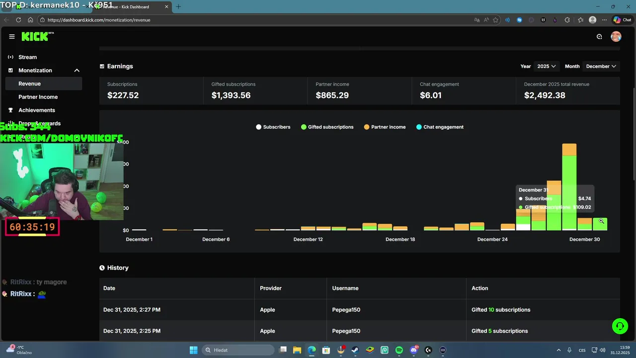Click the address bar URL
636x358 pixels.
click(x=99, y=20)
